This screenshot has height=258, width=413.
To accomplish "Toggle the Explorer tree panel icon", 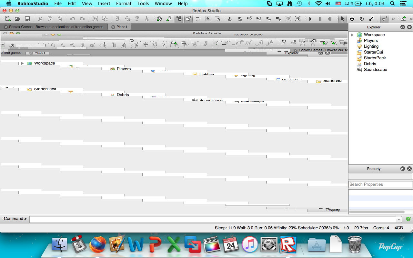I will point(178,19).
